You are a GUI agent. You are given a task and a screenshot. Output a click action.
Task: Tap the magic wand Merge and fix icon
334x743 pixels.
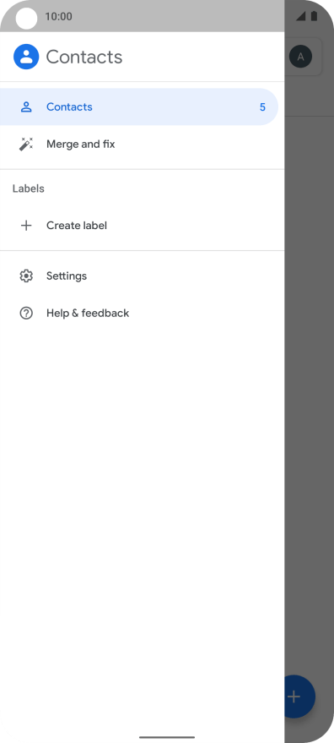(x=26, y=144)
